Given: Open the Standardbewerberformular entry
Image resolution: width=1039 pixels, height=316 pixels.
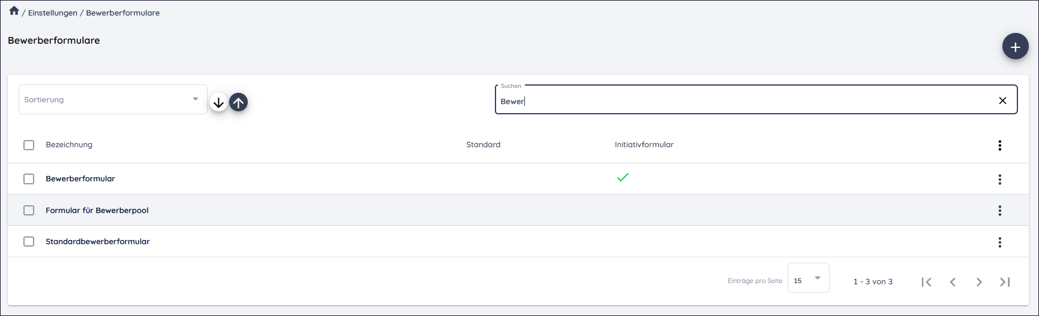Looking at the screenshot, I should pos(98,242).
